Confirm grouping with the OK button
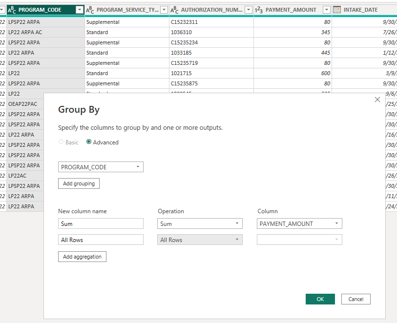This screenshot has height=323, width=397. 320,299
